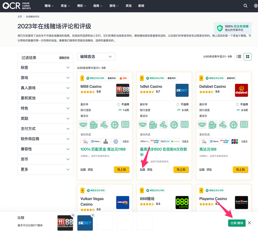Click the AstroPay icon in 1xBet card

144,141
